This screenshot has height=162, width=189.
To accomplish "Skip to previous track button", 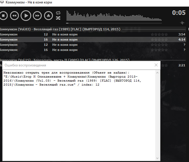I will point(15,16).
